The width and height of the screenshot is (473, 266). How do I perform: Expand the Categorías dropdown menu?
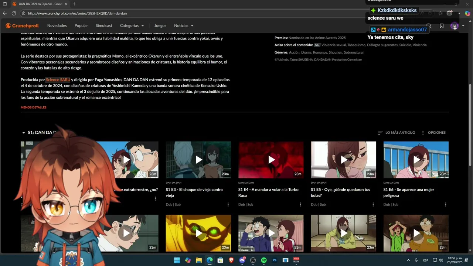click(132, 26)
